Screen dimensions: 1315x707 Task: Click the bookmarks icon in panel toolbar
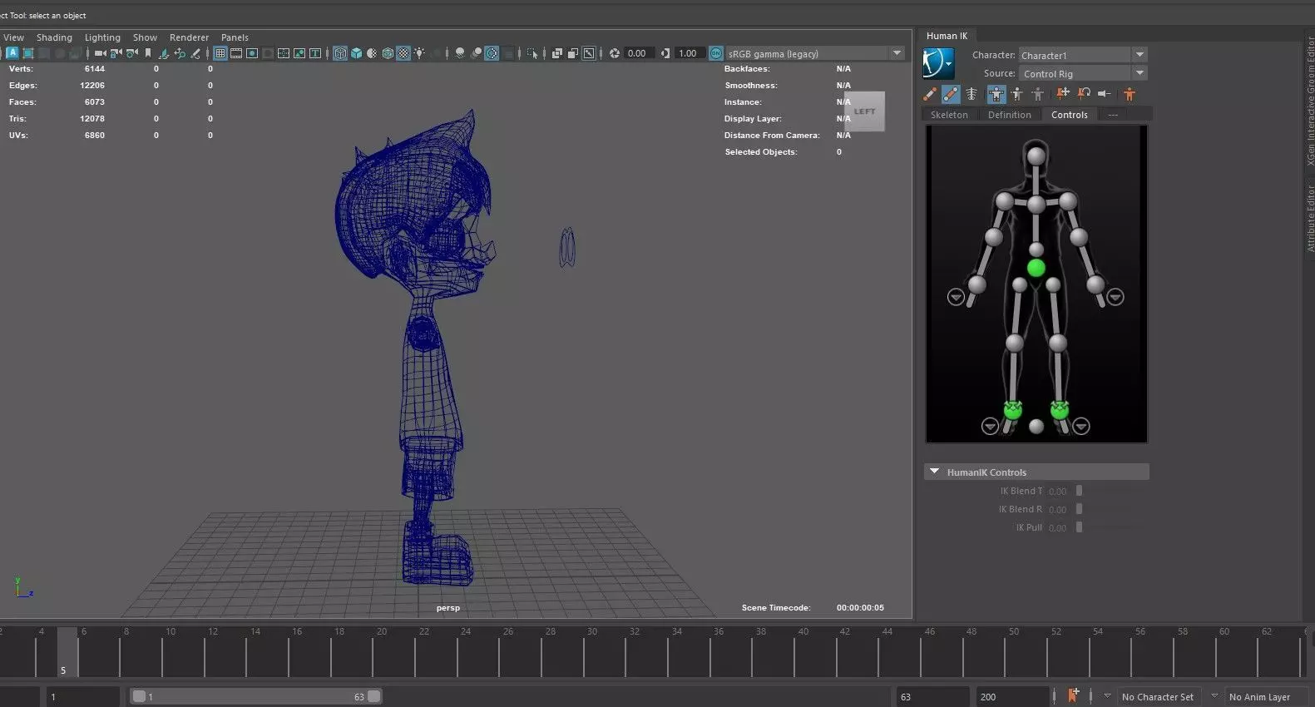pos(148,53)
